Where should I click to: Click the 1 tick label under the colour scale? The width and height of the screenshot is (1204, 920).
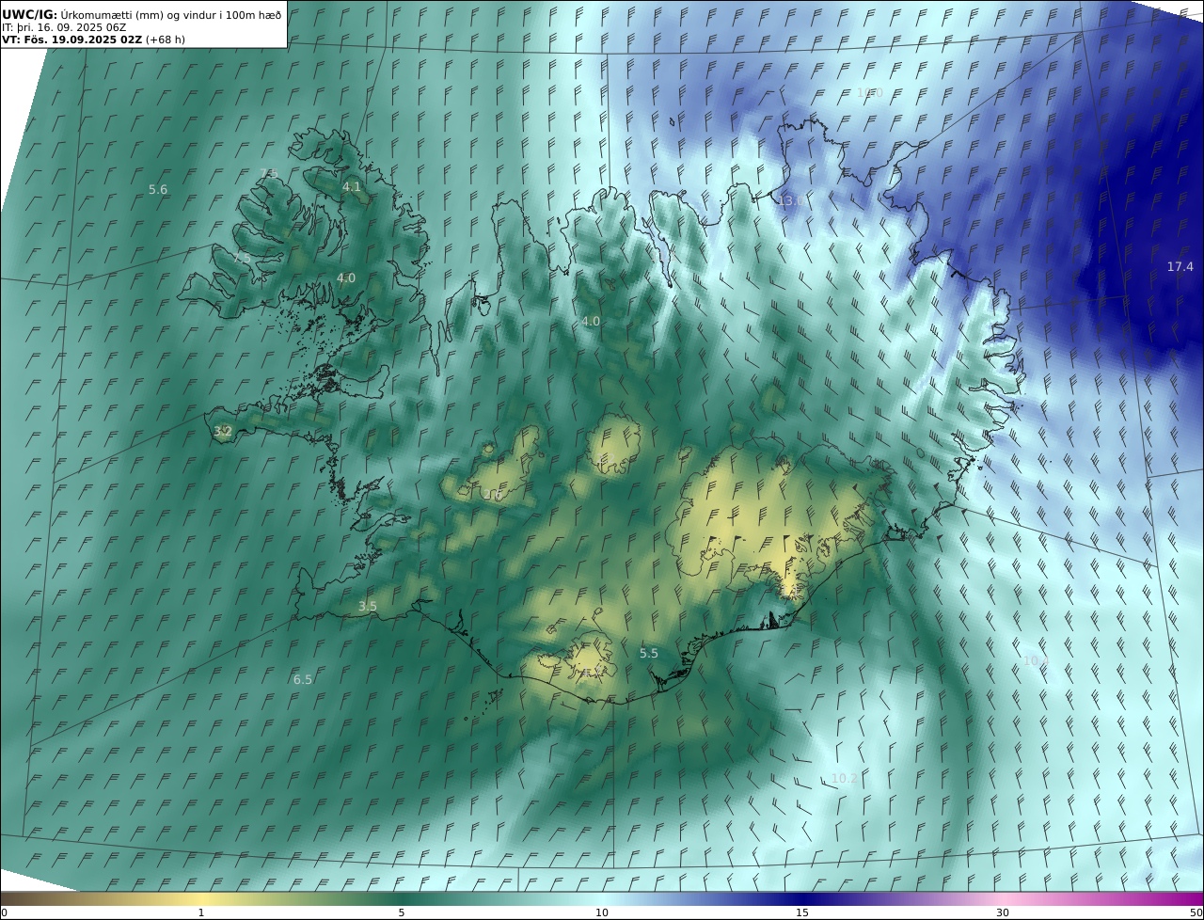tap(201, 912)
